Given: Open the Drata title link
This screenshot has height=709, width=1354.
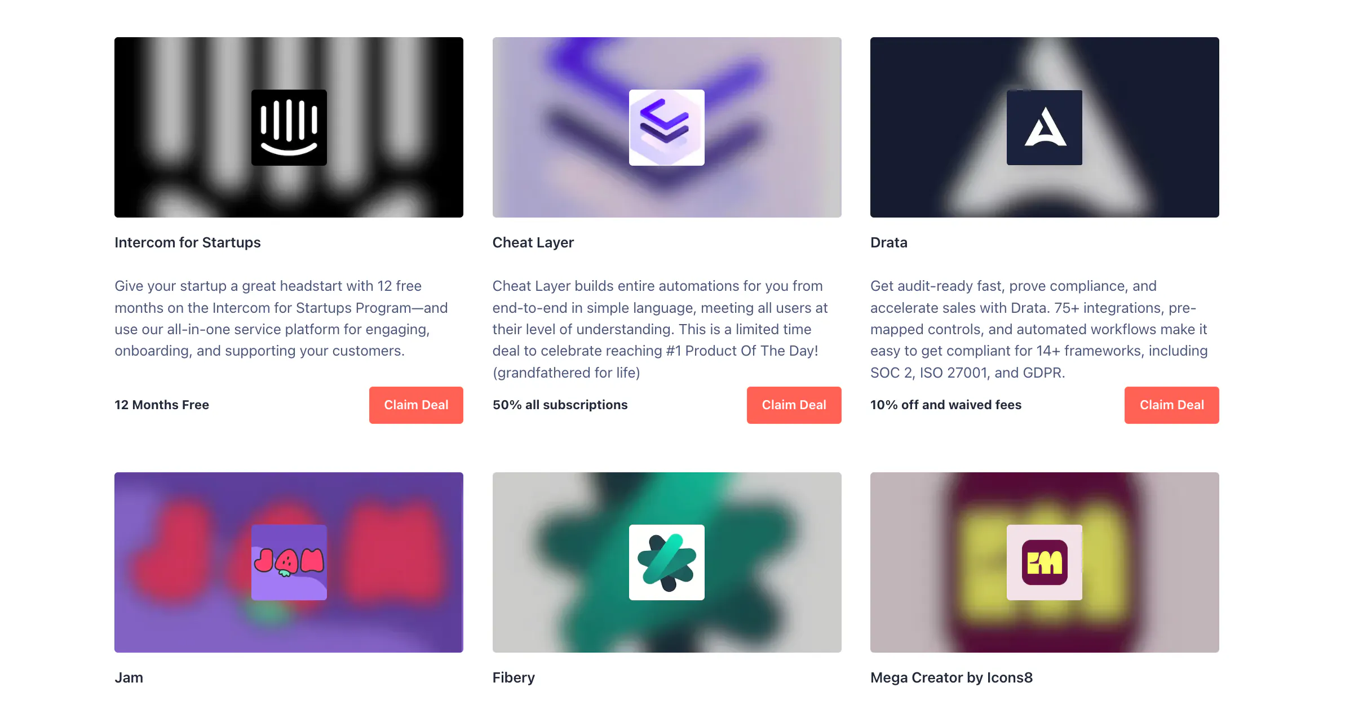Looking at the screenshot, I should click(889, 242).
